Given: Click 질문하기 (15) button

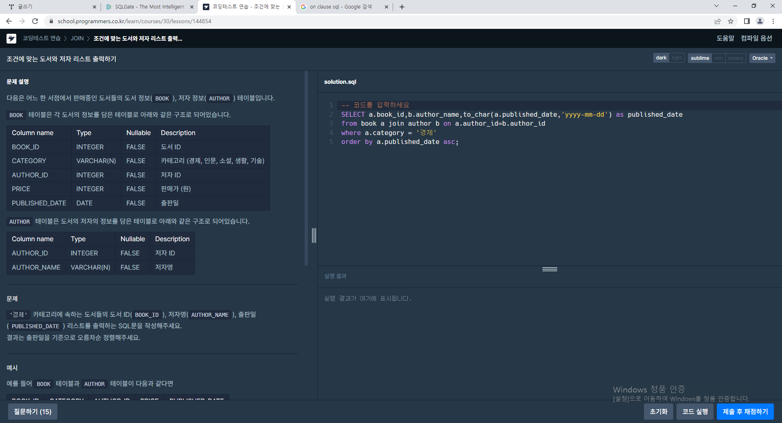Looking at the screenshot, I should [x=33, y=412].
